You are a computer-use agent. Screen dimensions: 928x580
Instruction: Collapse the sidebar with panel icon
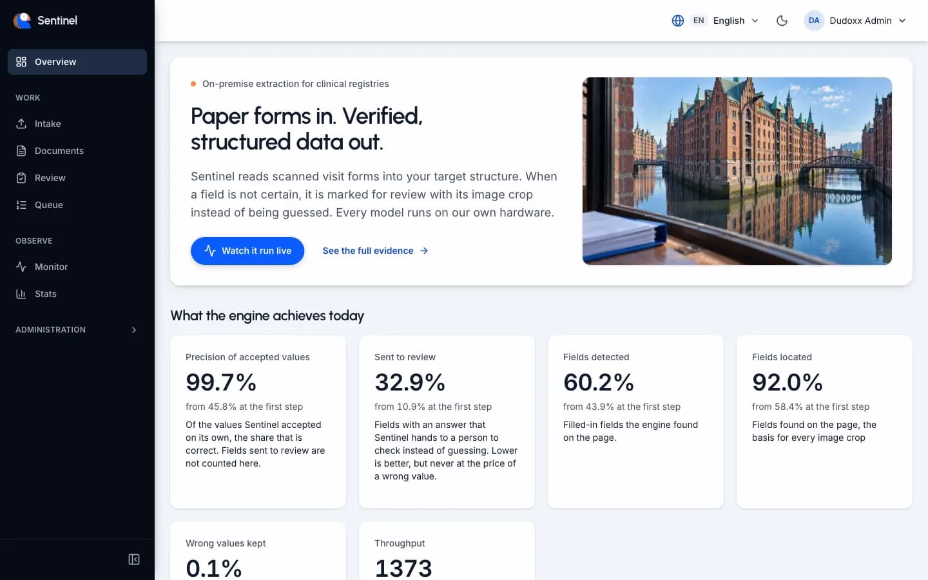(x=134, y=559)
